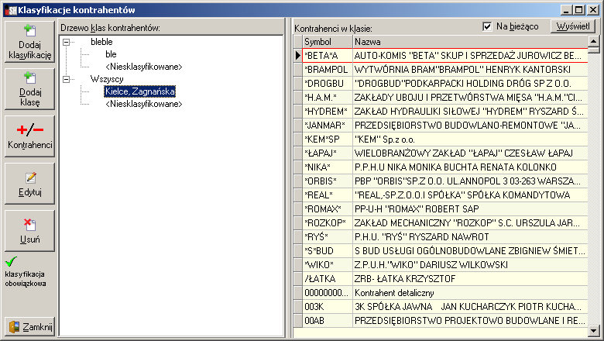Select the Wszyscy classification
Viewport: 604px width, 341px height.
point(107,79)
